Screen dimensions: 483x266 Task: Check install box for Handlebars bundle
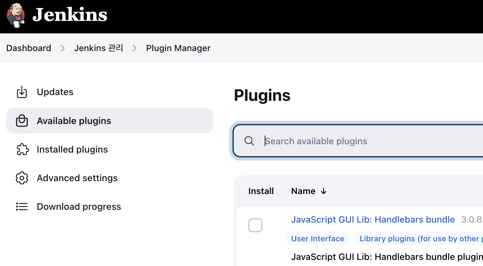(255, 225)
